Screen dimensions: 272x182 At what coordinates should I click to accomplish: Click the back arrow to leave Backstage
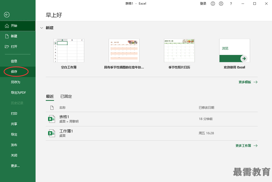pos(7,15)
